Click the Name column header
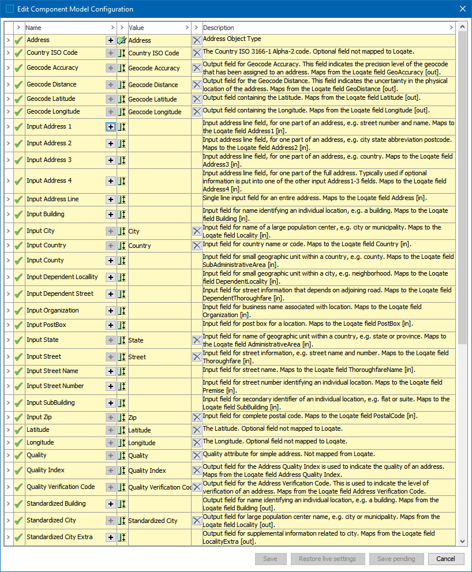The height and width of the screenshot is (572, 472). tap(70, 28)
